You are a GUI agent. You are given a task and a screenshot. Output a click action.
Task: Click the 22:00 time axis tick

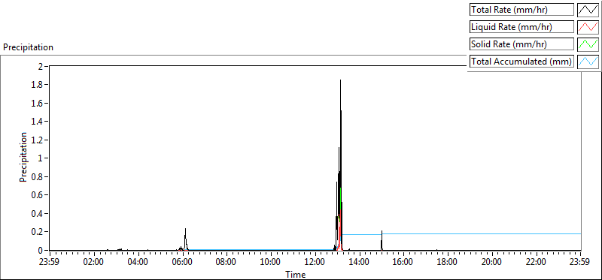[536, 263]
